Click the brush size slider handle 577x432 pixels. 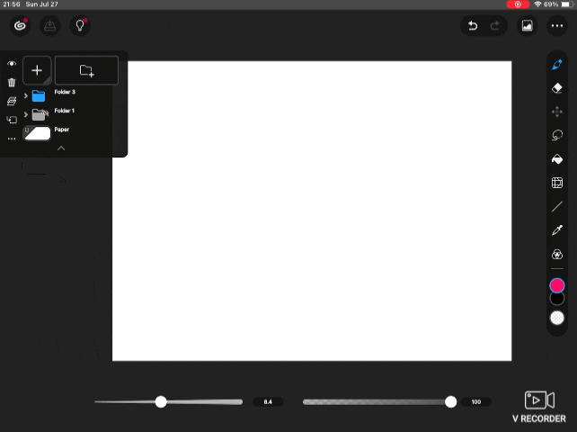pyautogui.click(x=161, y=401)
